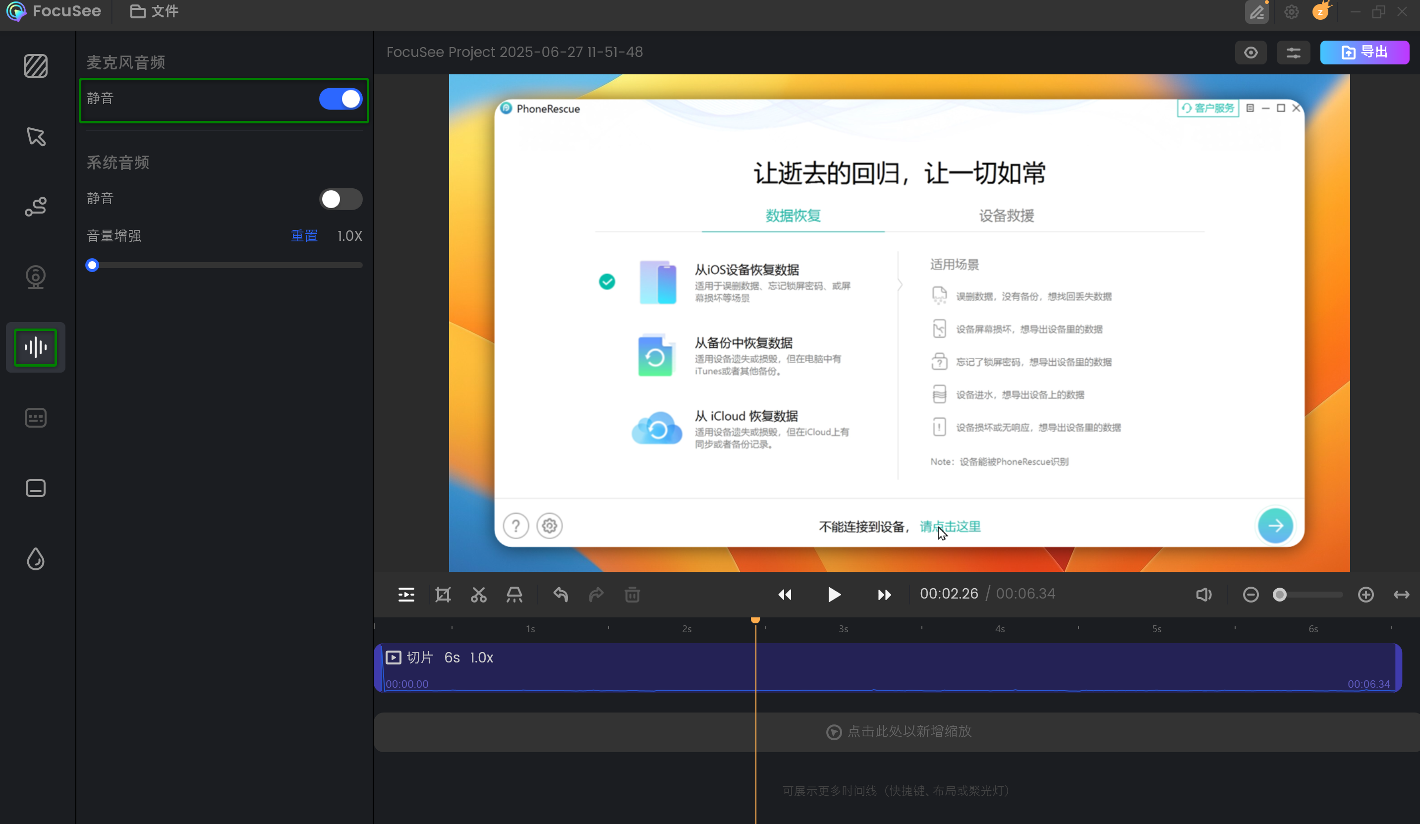1420x824 pixels.
Task: Undo the last action
Action: pos(561,595)
